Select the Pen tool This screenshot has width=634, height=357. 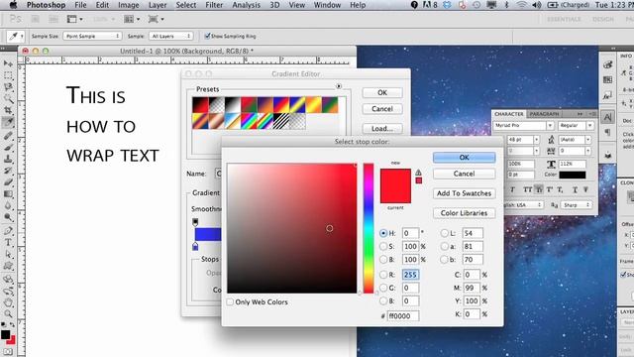[x=8, y=231]
